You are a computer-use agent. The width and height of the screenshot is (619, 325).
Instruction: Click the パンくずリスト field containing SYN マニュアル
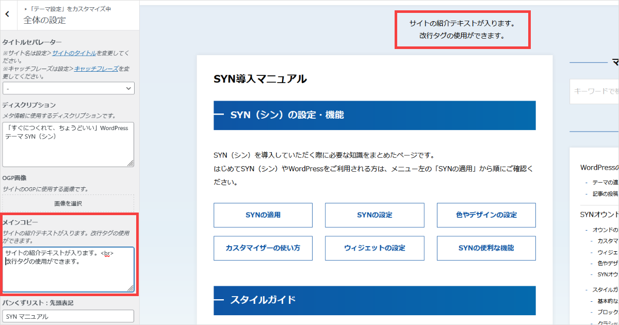pos(68,316)
